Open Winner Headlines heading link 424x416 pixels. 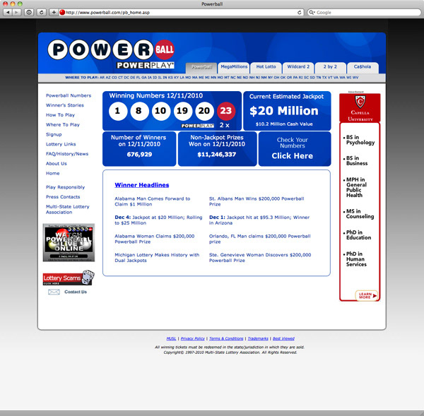142,185
